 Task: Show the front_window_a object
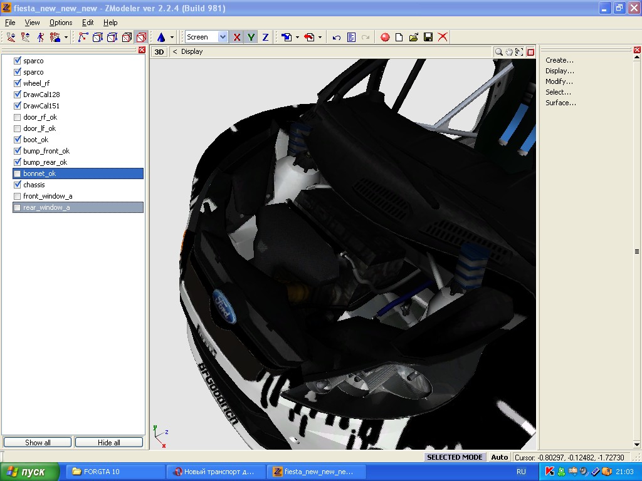[x=18, y=196]
